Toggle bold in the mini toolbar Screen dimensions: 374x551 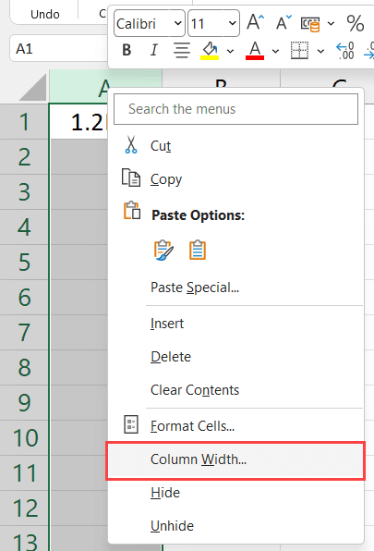coord(127,50)
